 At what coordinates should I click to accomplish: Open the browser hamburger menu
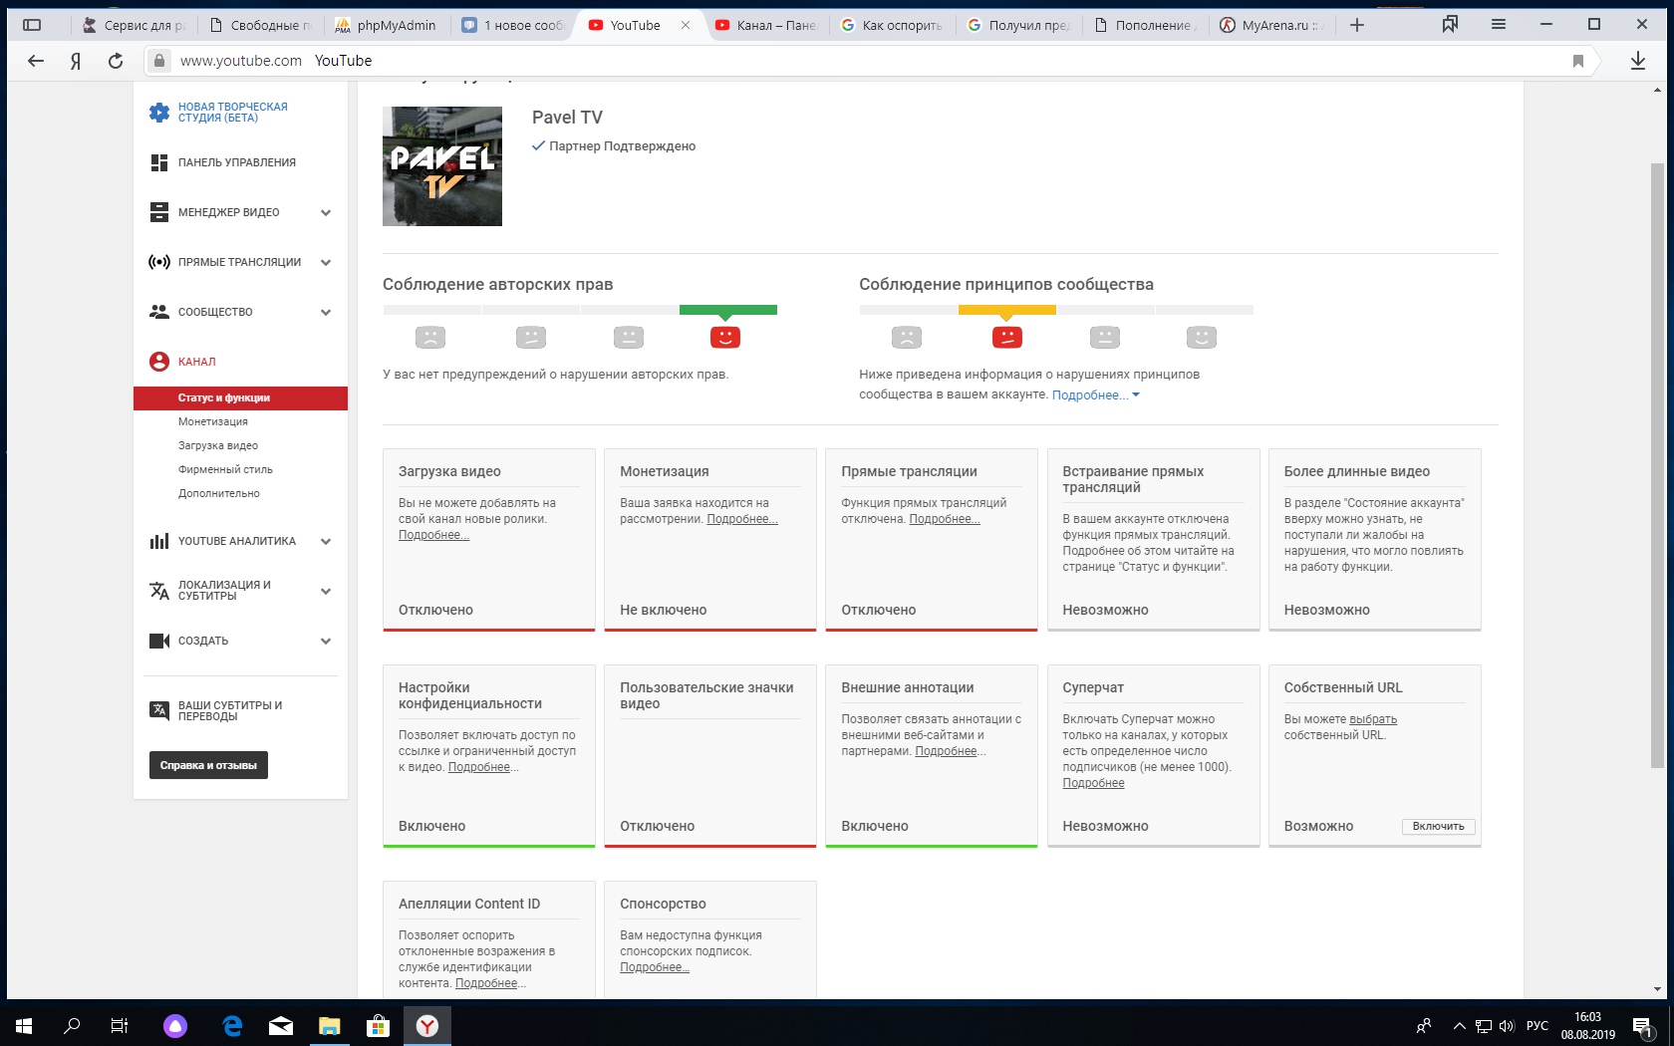click(x=1499, y=24)
